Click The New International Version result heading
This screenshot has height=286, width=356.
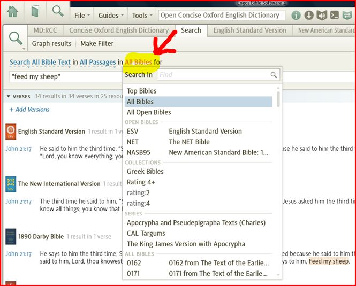(59, 184)
